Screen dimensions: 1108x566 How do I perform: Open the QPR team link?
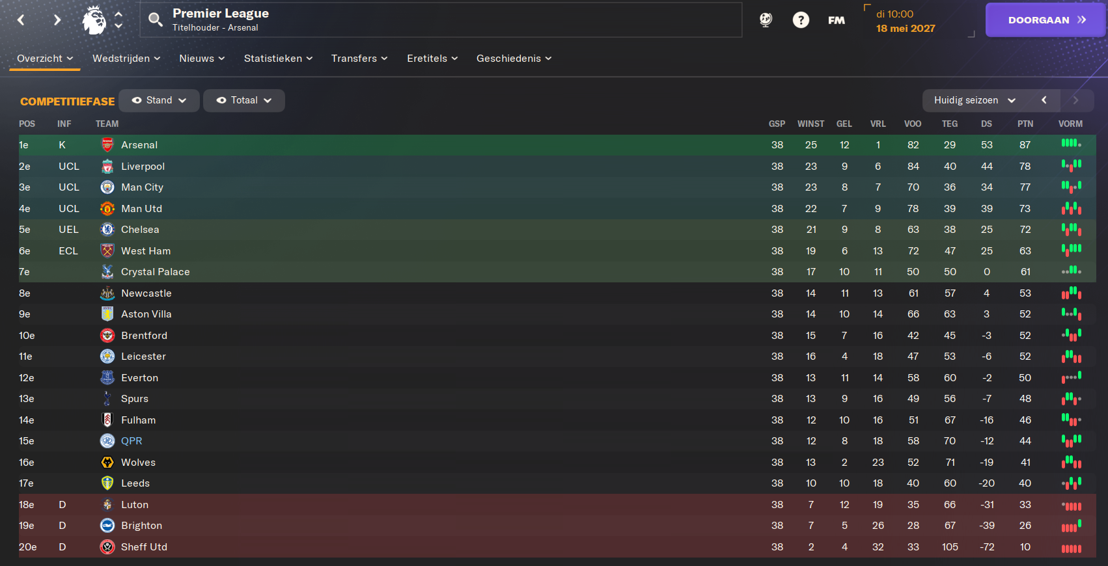[132, 441]
